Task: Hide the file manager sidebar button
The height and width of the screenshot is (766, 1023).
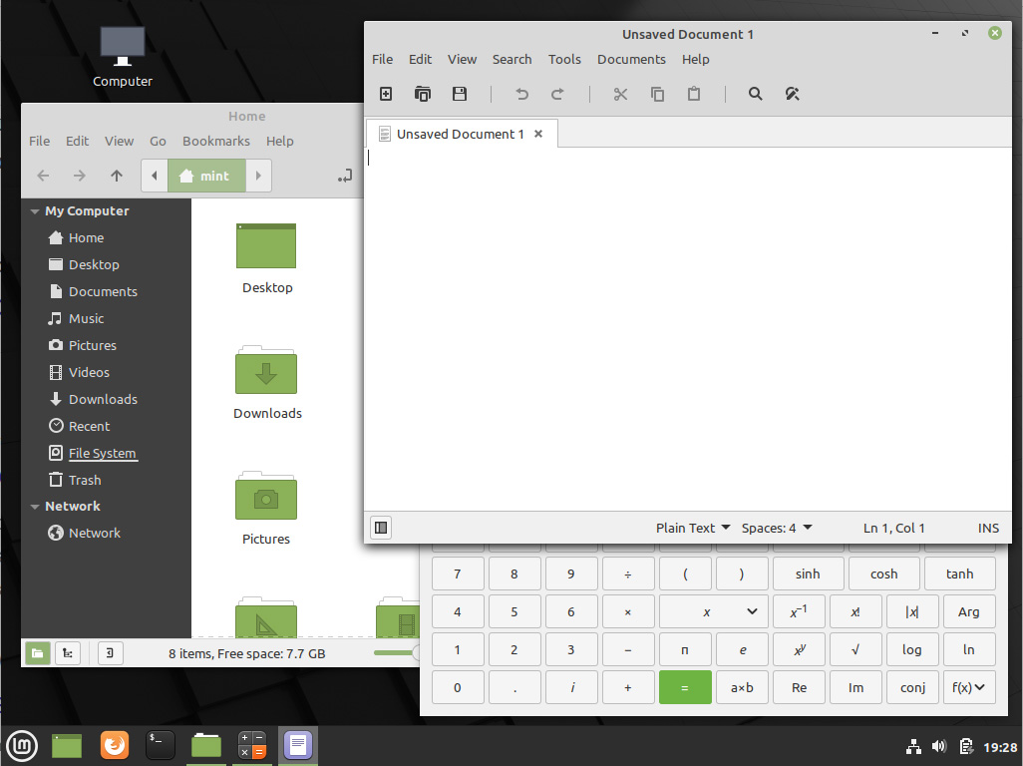Action: [110, 653]
